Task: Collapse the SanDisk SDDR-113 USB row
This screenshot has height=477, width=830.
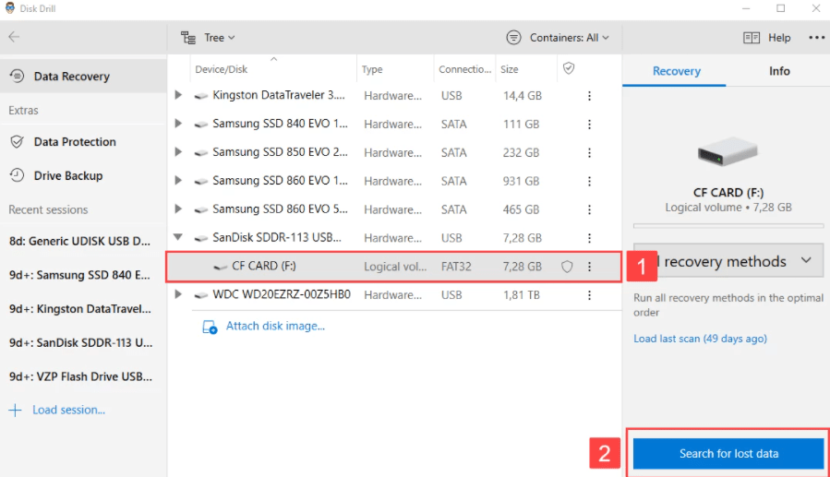Action: coord(178,237)
